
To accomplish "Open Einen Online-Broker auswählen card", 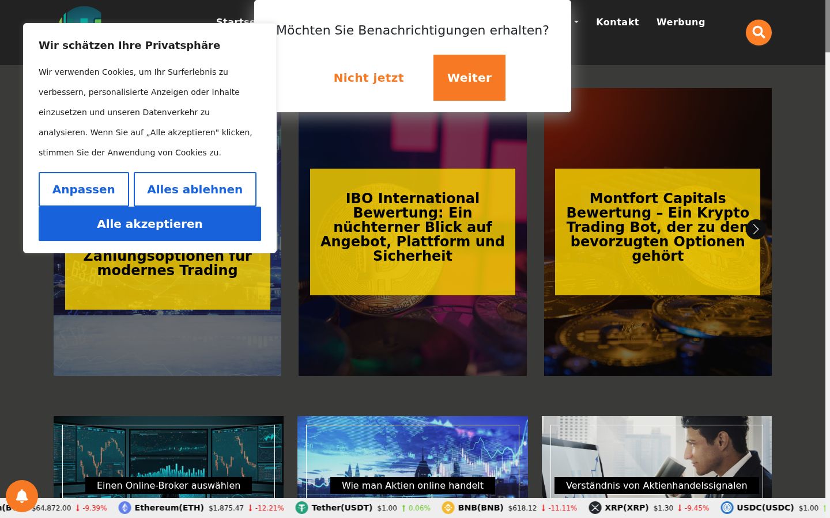I will [168, 485].
